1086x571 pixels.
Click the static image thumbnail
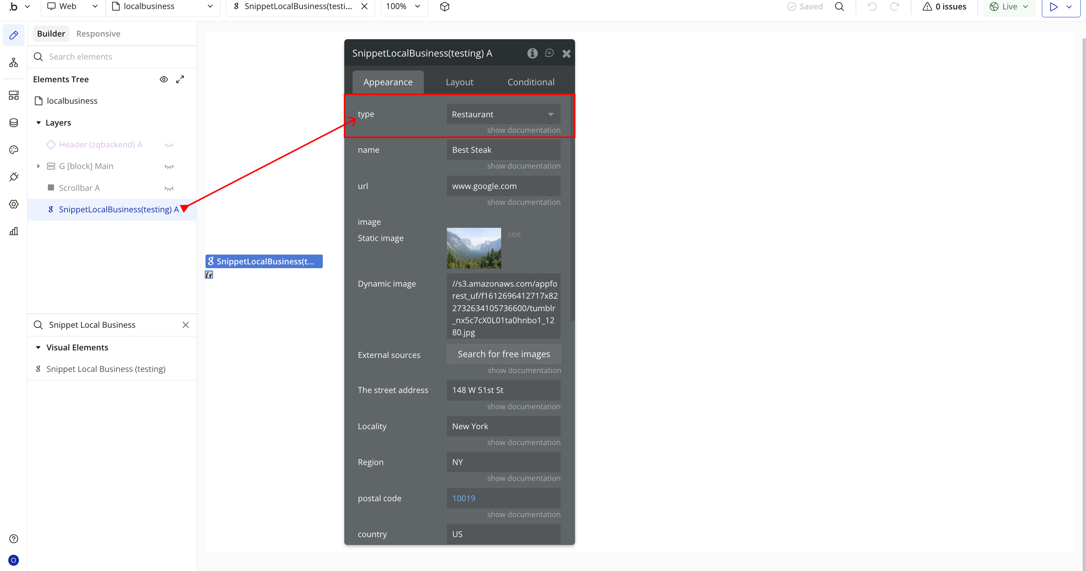tap(474, 248)
